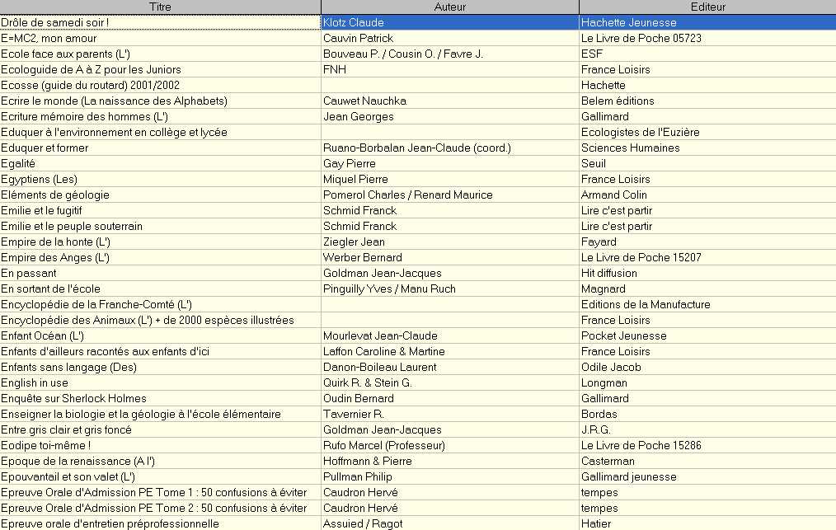Click author 'Werber Bernard'
This screenshot has width=836, height=530.
363,257
